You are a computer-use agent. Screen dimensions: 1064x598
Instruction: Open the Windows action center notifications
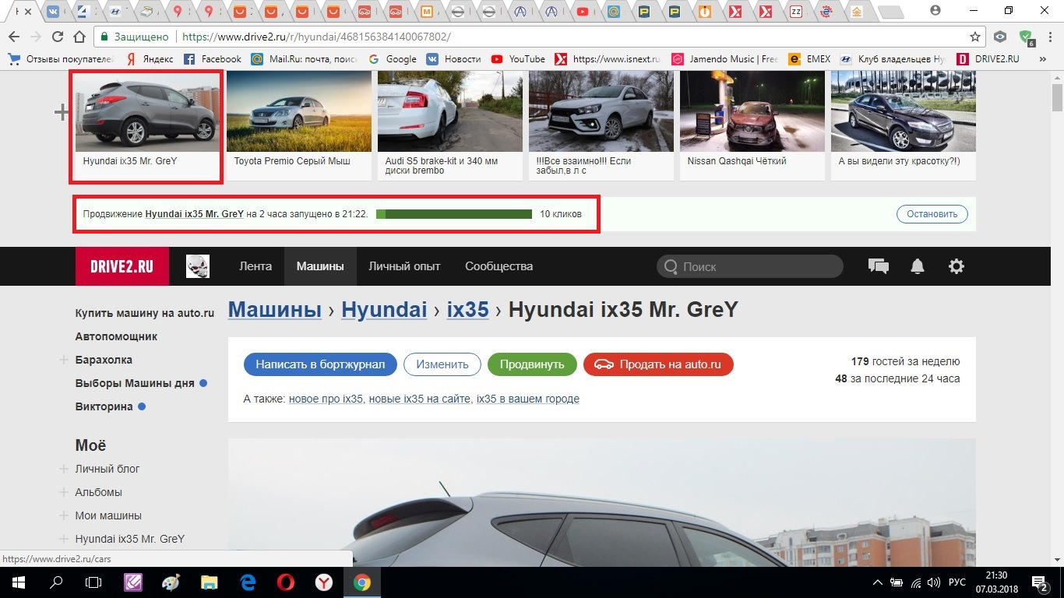[x=1041, y=582]
